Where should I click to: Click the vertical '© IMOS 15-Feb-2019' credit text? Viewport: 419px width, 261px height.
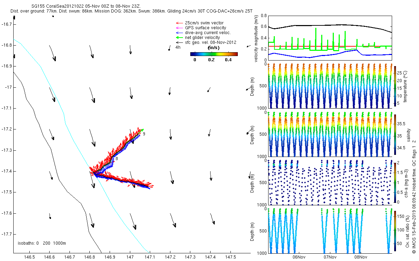point(414,197)
